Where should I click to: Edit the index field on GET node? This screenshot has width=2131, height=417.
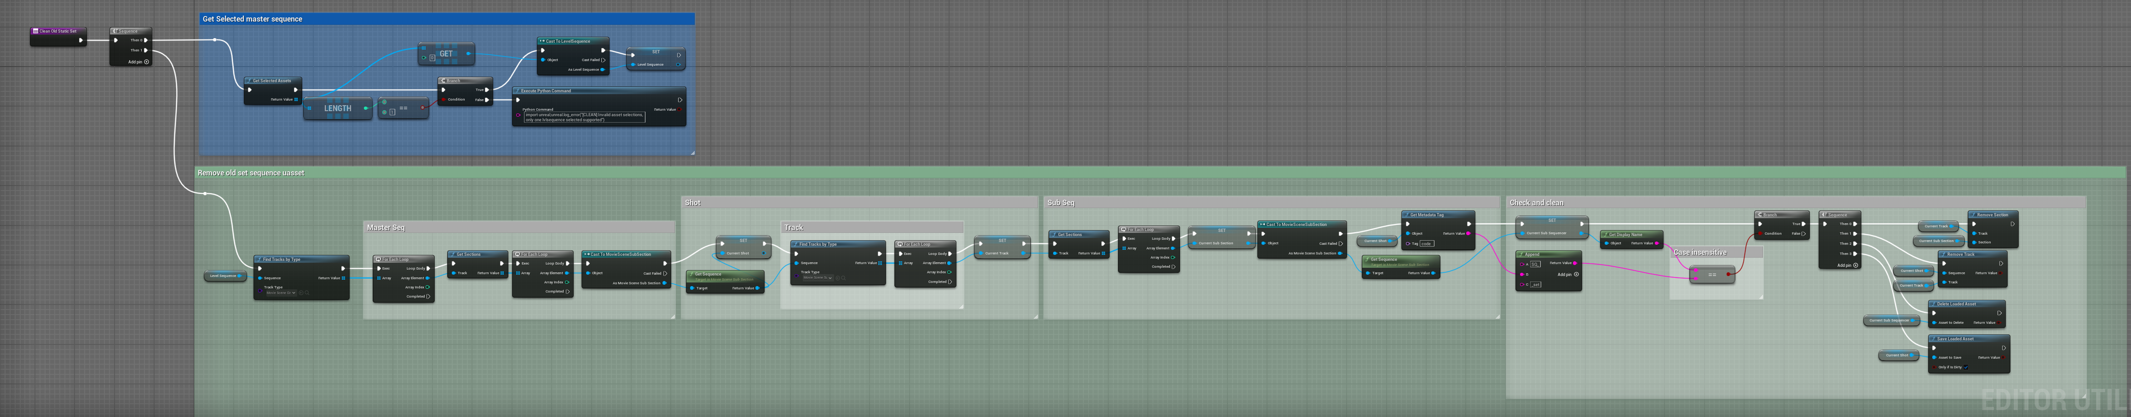pyautogui.click(x=432, y=58)
